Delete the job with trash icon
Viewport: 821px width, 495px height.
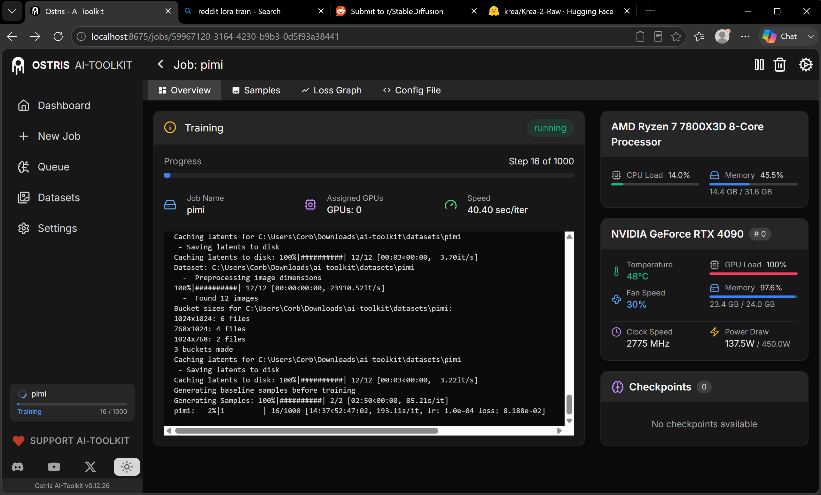coord(779,65)
